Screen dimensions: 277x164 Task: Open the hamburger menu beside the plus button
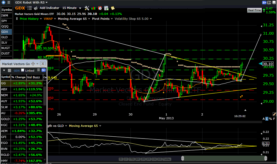9,2
